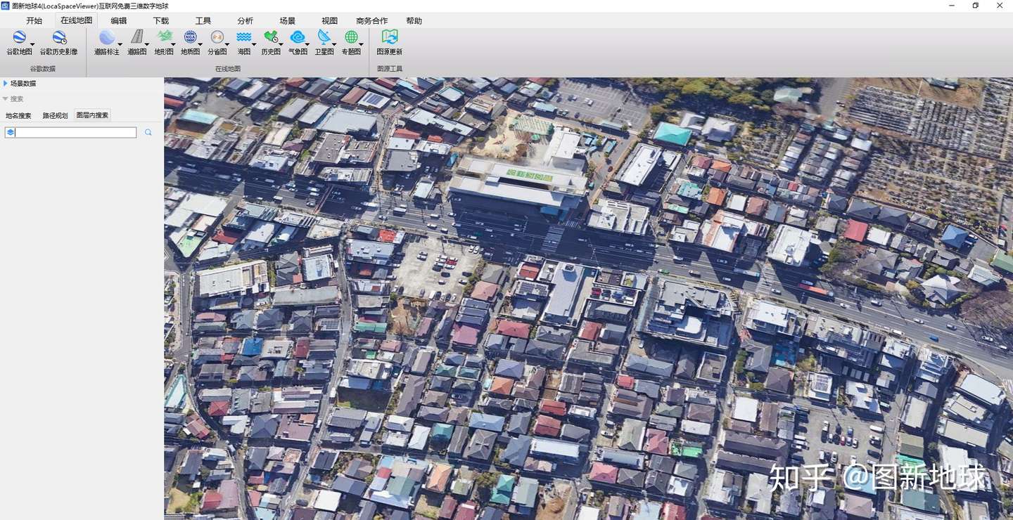Click in the layer search input field
Screen dimensions: 1013x520
pyautogui.click(x=76, y=132)
